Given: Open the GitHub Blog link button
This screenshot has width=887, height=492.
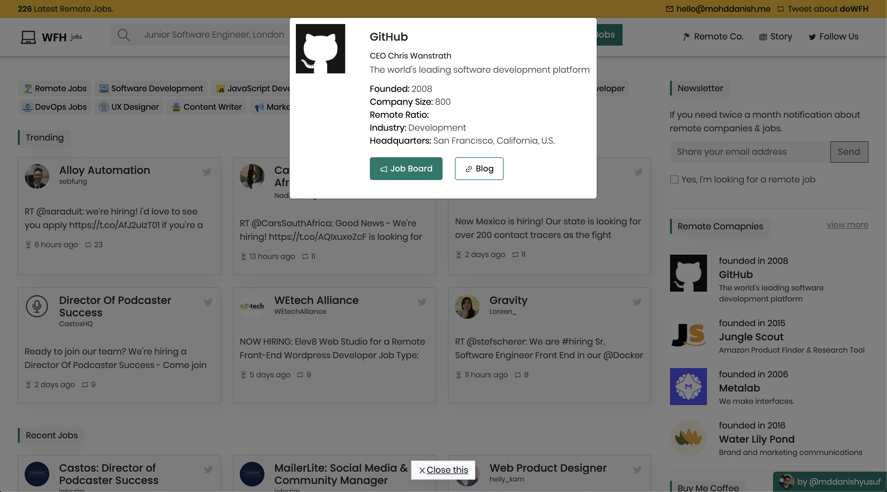Looking at the screenshot, I should tap(479, 169).
